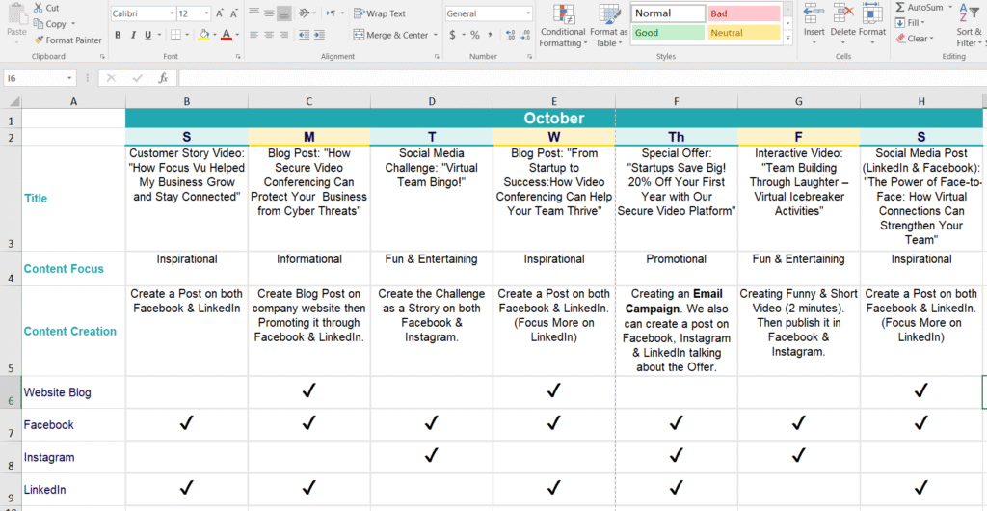Toggle Bold formatting
The width and height of the screenshot is (987, 511).
[118, 36]
